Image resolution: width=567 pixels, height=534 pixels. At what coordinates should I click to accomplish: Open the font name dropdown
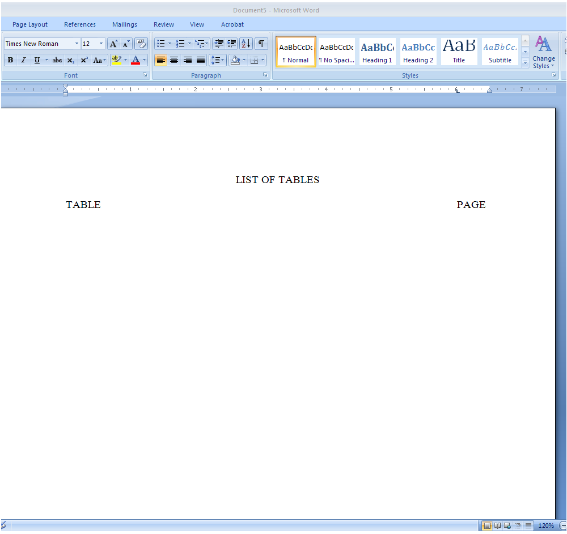[77, 43]
